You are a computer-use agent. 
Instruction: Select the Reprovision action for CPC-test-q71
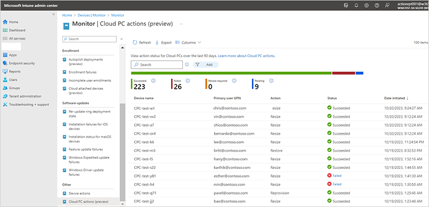279,193
